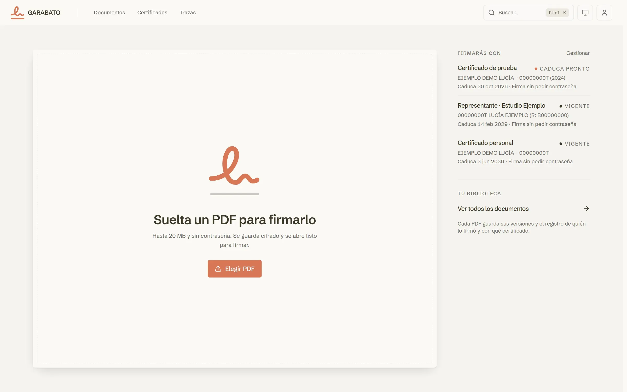Toggle the display theme monitor icon
Image resolution: width=627 pixels, height=392 pixels.
(x=585, y=13)
